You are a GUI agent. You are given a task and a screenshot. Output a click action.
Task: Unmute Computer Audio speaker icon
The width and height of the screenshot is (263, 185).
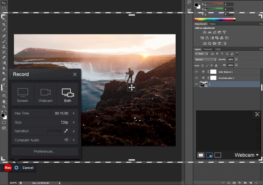point(66,140)
